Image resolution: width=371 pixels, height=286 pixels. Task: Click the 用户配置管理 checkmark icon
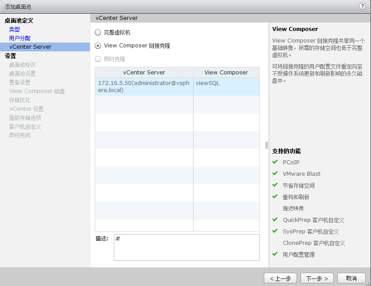point(275,254)
